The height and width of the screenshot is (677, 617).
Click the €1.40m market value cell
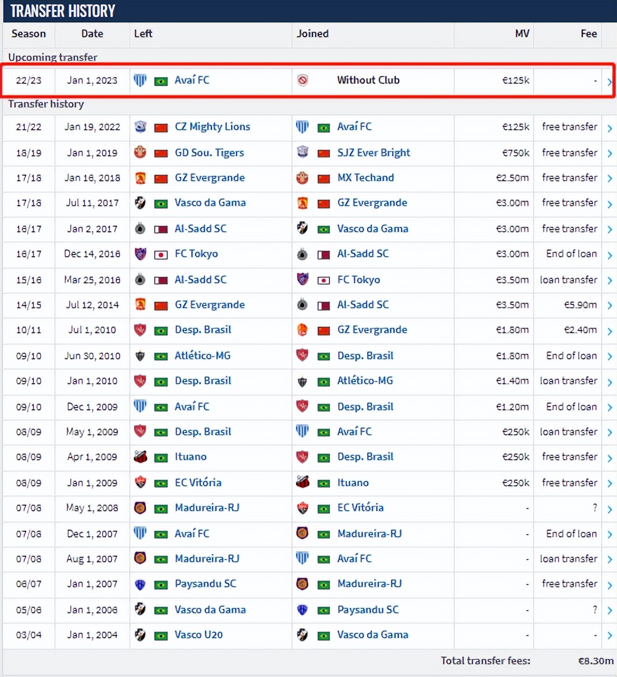512,381
